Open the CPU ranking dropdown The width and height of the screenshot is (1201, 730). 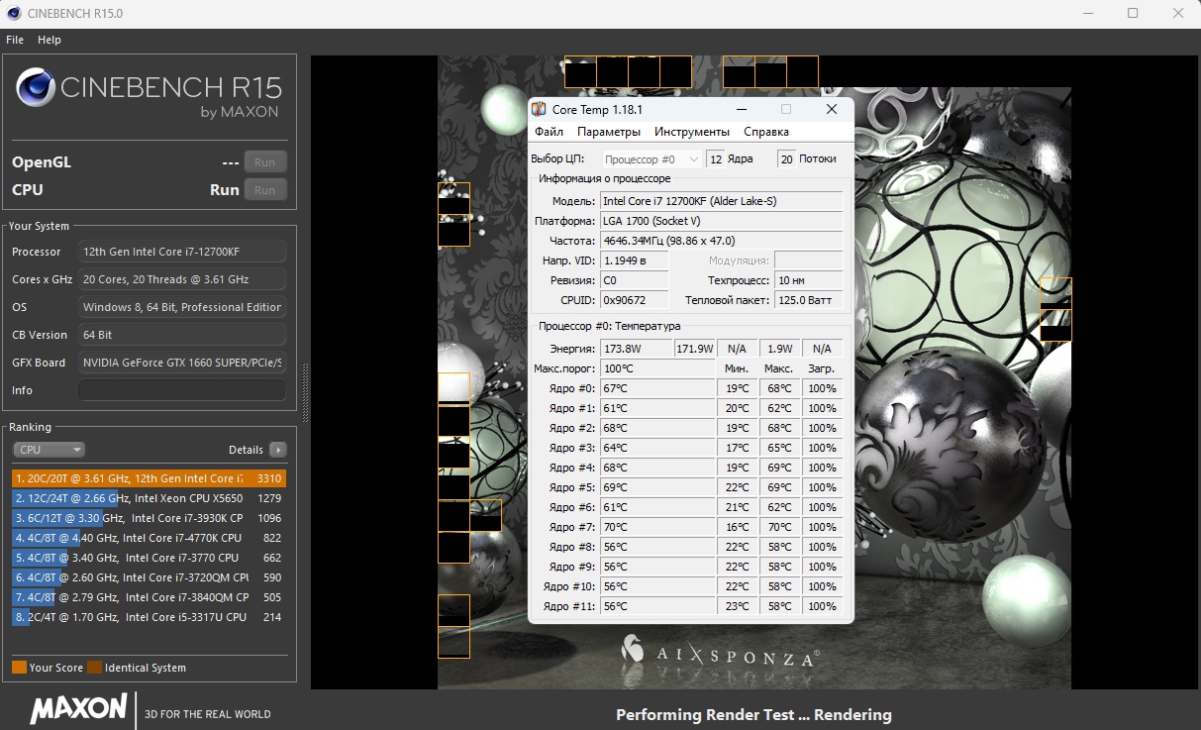50,450
